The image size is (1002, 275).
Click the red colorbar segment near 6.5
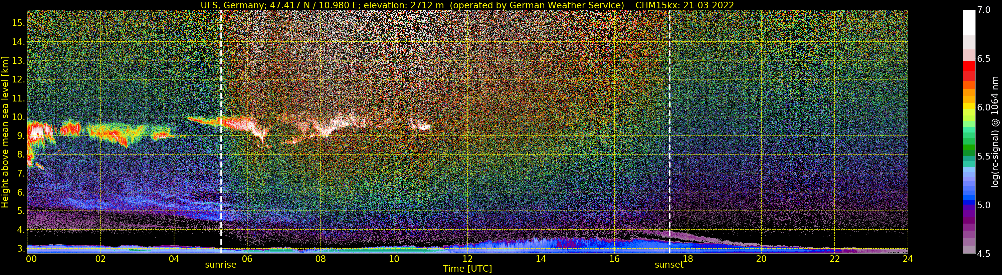[x=969, y=66]
